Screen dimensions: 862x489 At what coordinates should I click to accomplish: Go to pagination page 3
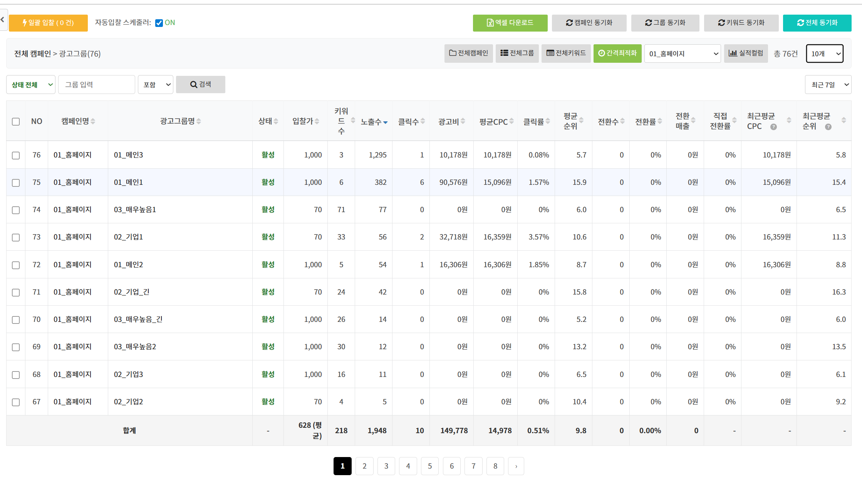pos(386,466)
